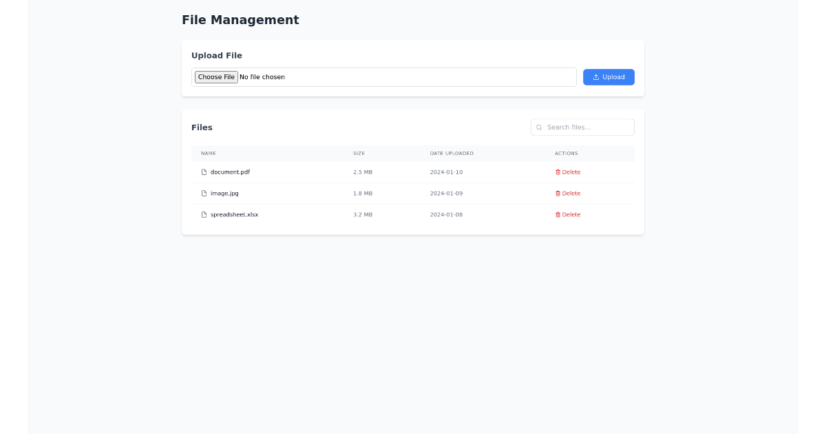Viewport: 826px width, 434px height.
Task: Click the magnifying glass icon in search field
Action: coord(539,127)
